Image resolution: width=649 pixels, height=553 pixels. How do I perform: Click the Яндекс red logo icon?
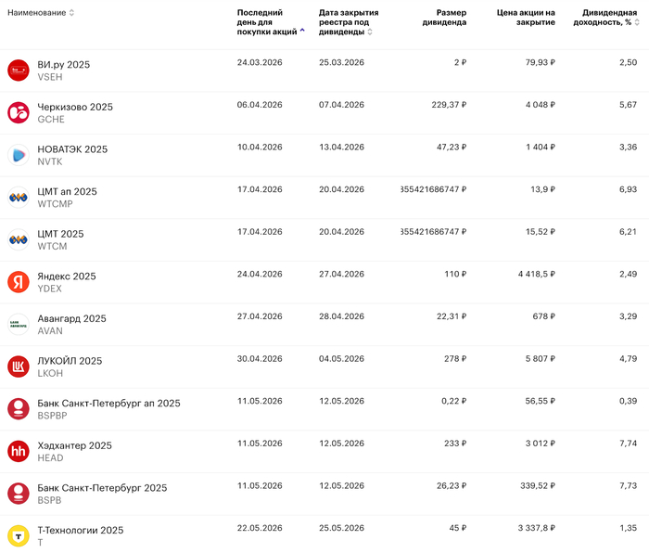[x=19, y=282]
